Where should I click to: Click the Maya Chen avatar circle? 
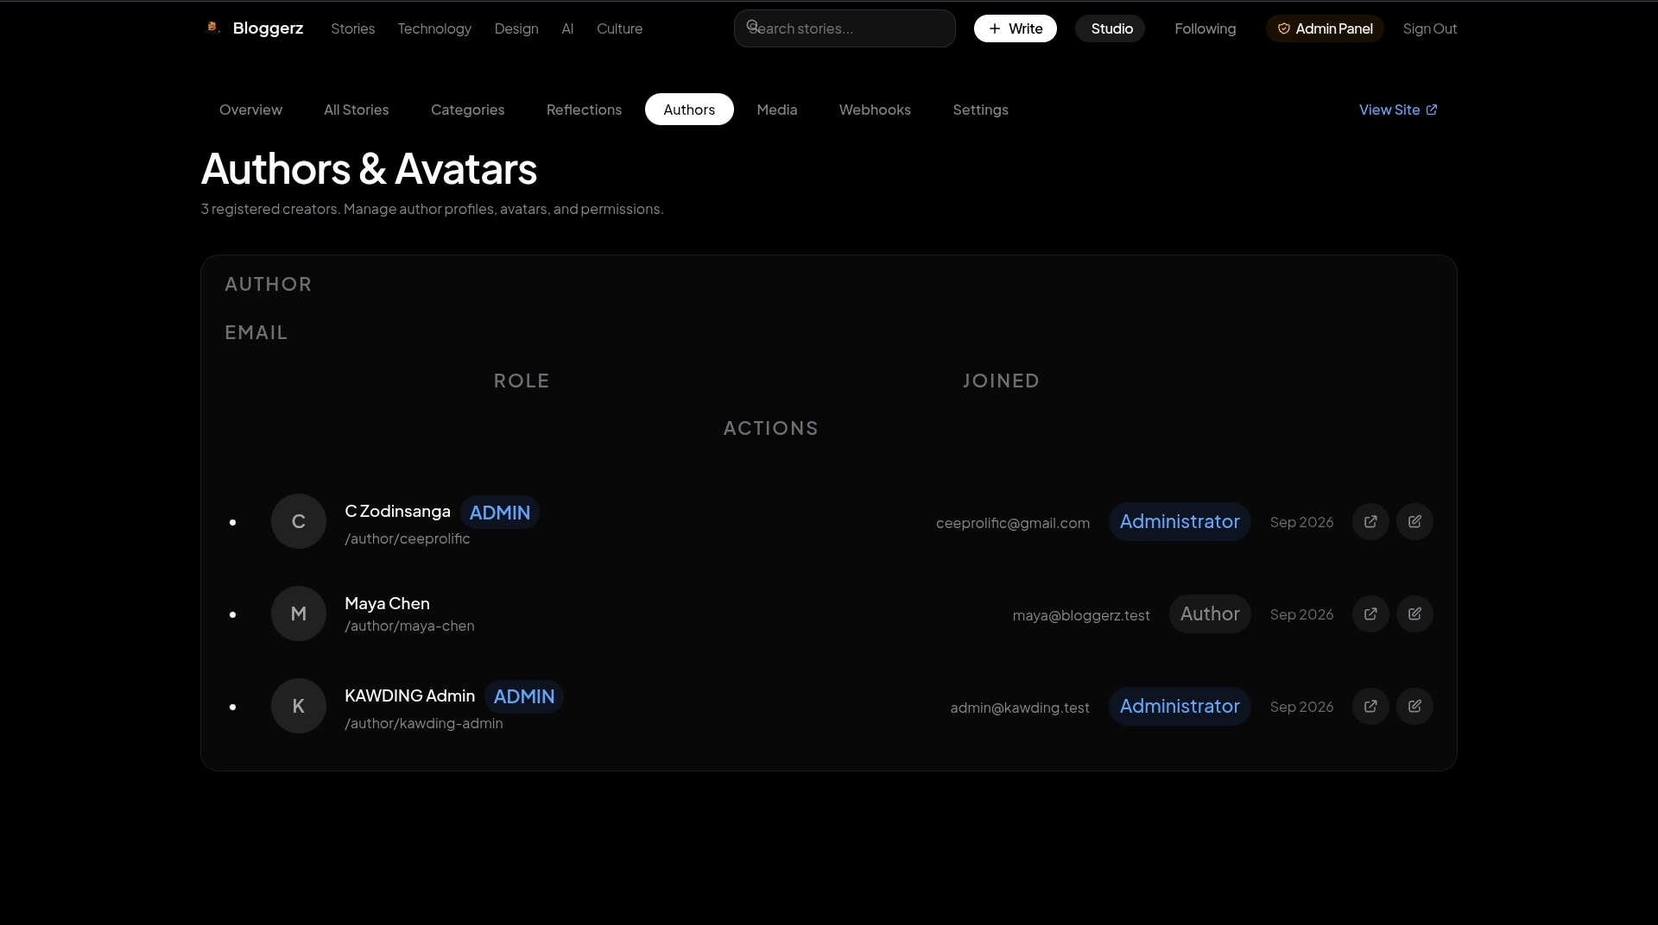[x=299, y=614]
